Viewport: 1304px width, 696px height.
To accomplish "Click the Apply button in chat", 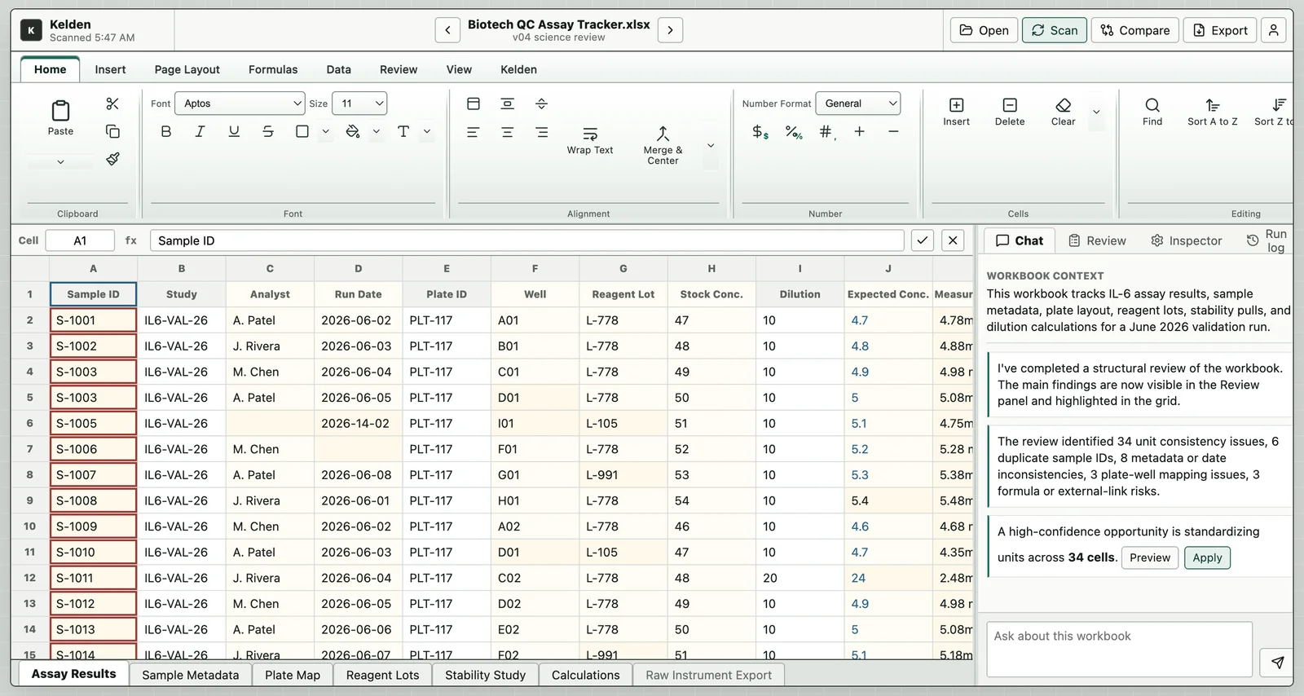I will (x=1207, y=557).
